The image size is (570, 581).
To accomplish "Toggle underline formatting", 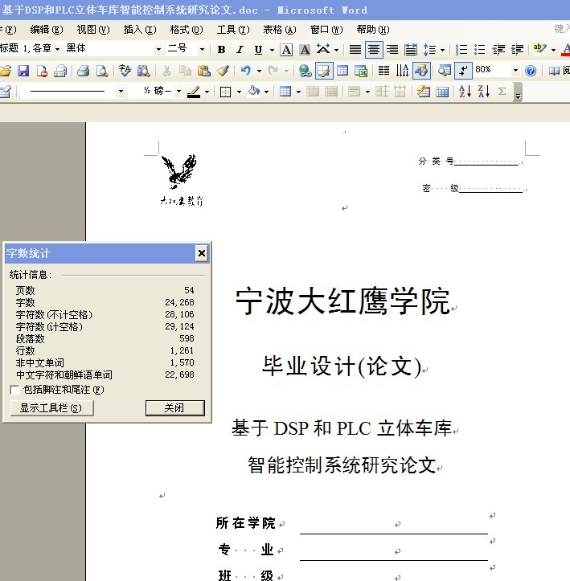I will 258,49.
